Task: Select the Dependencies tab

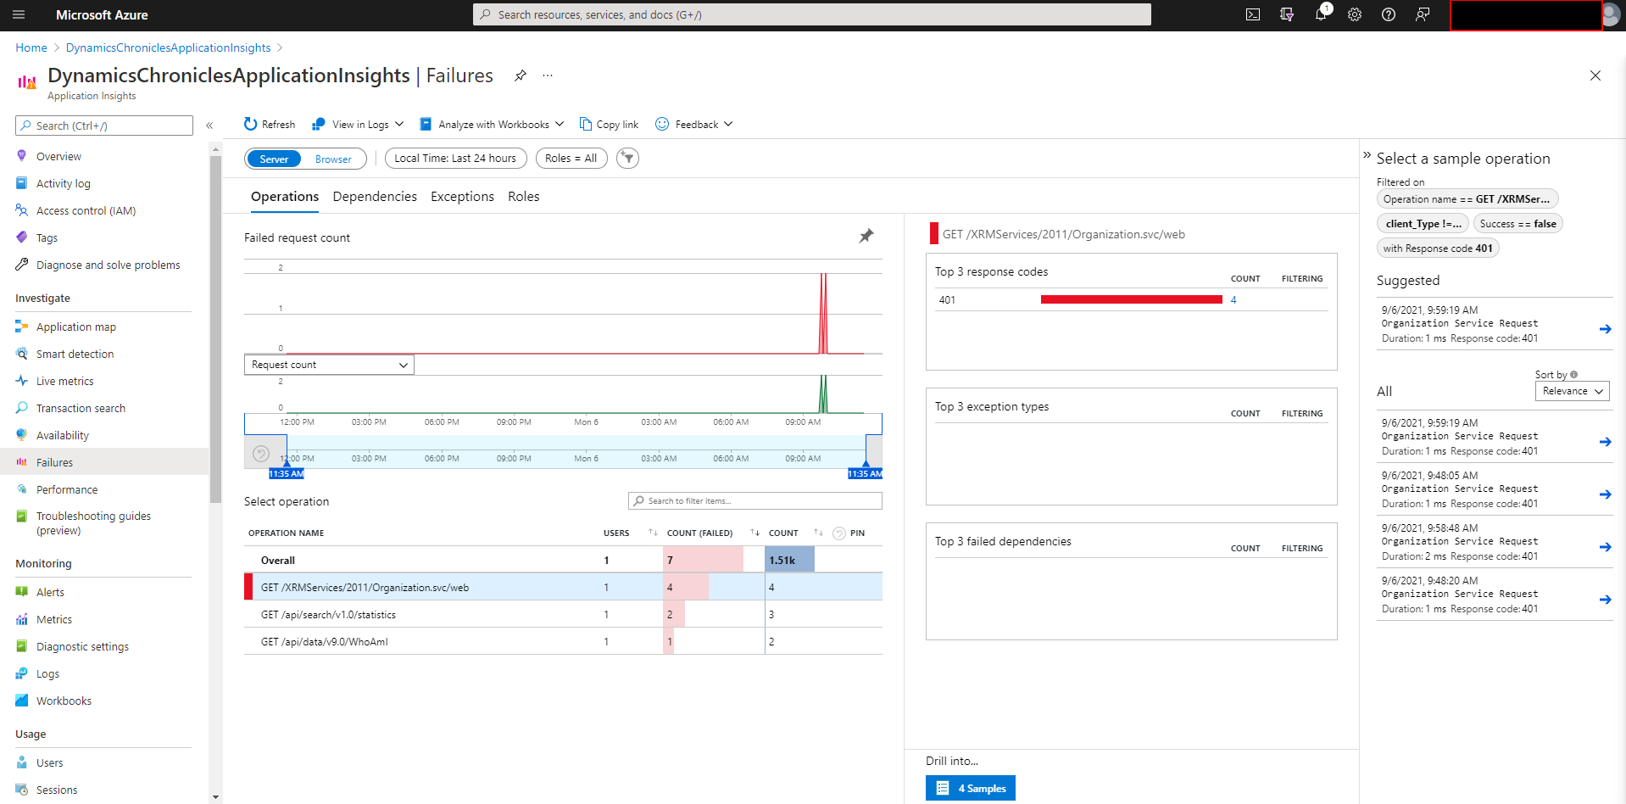Action: tap(375, 197)
